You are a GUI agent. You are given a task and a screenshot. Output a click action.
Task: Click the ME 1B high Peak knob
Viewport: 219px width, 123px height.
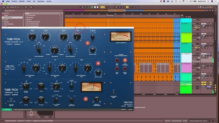88,68
